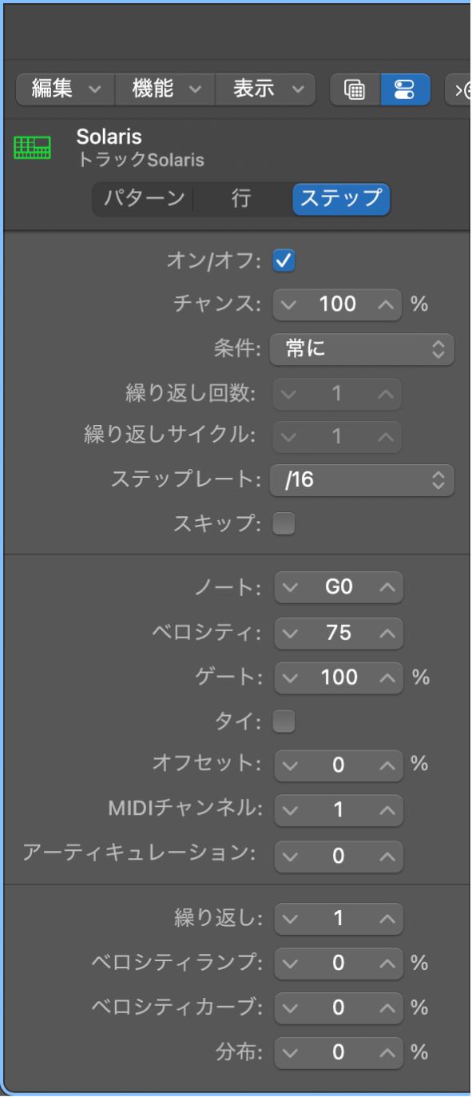Click the partially visible icon at toolbar right edge
This screenshot has width=472, height=1097.
[464, 89]
